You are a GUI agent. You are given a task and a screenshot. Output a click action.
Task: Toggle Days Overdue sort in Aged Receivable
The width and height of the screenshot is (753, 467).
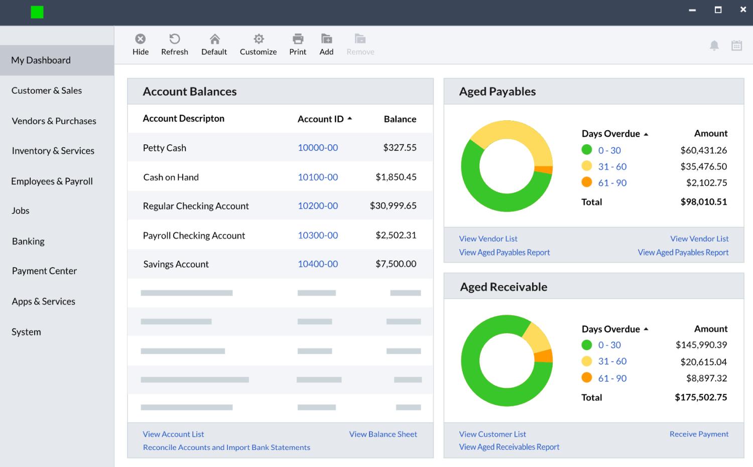point(646,329)
